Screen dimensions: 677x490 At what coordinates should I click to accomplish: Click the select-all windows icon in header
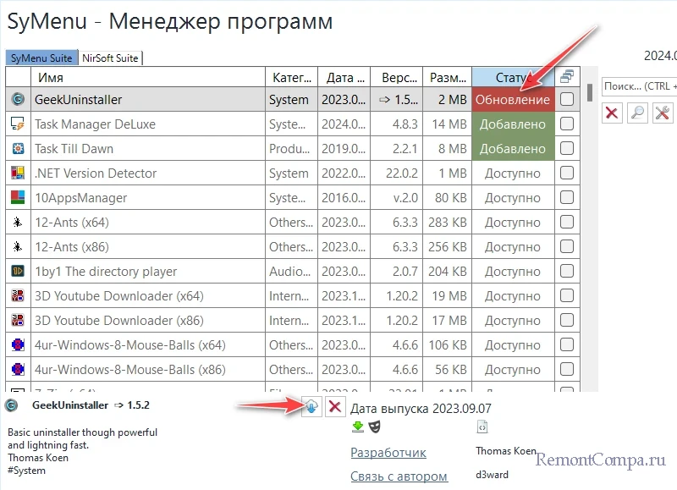pyautogui.click(x=567, y=77)
